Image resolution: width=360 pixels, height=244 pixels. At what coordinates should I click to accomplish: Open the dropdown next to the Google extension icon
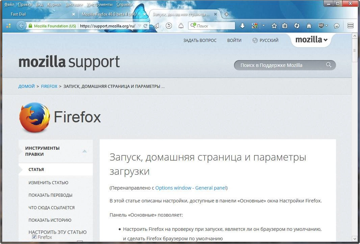(263, 26)
